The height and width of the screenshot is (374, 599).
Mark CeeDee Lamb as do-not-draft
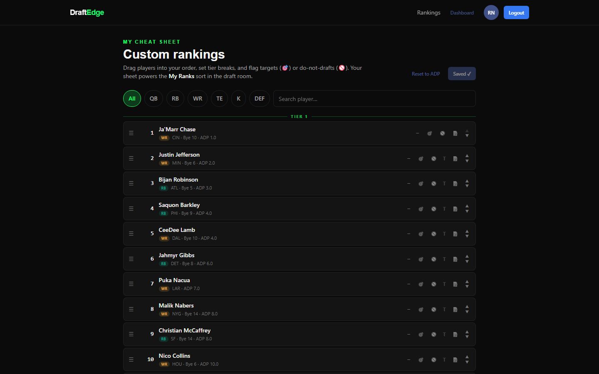pyautogui.click(x=434, y=234)
